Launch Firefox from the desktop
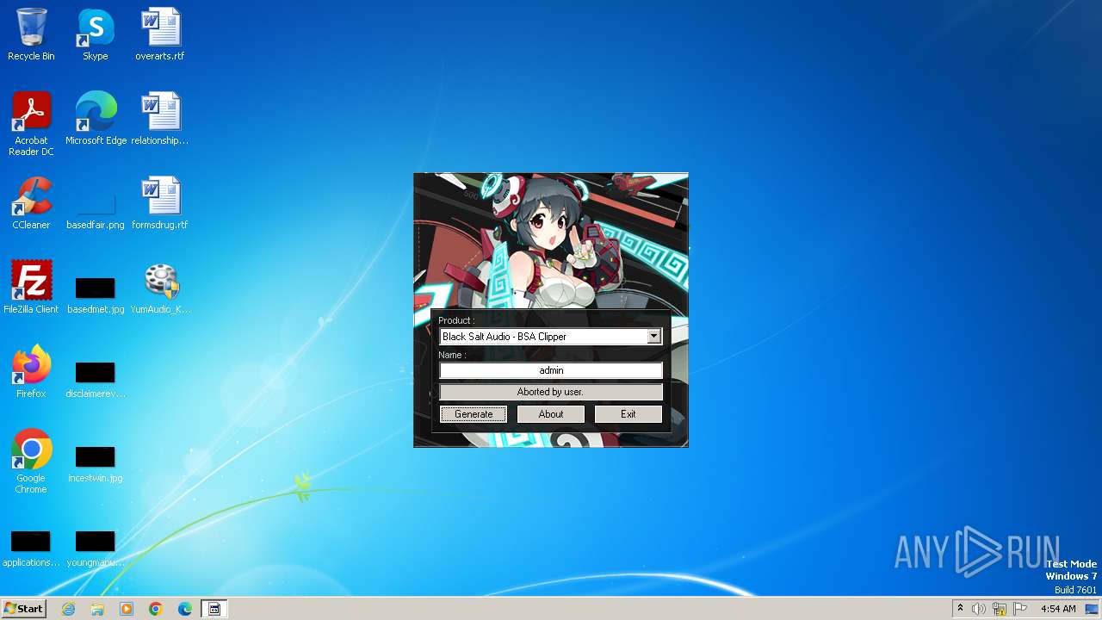The image size is (1102, 620). [31, 372]
